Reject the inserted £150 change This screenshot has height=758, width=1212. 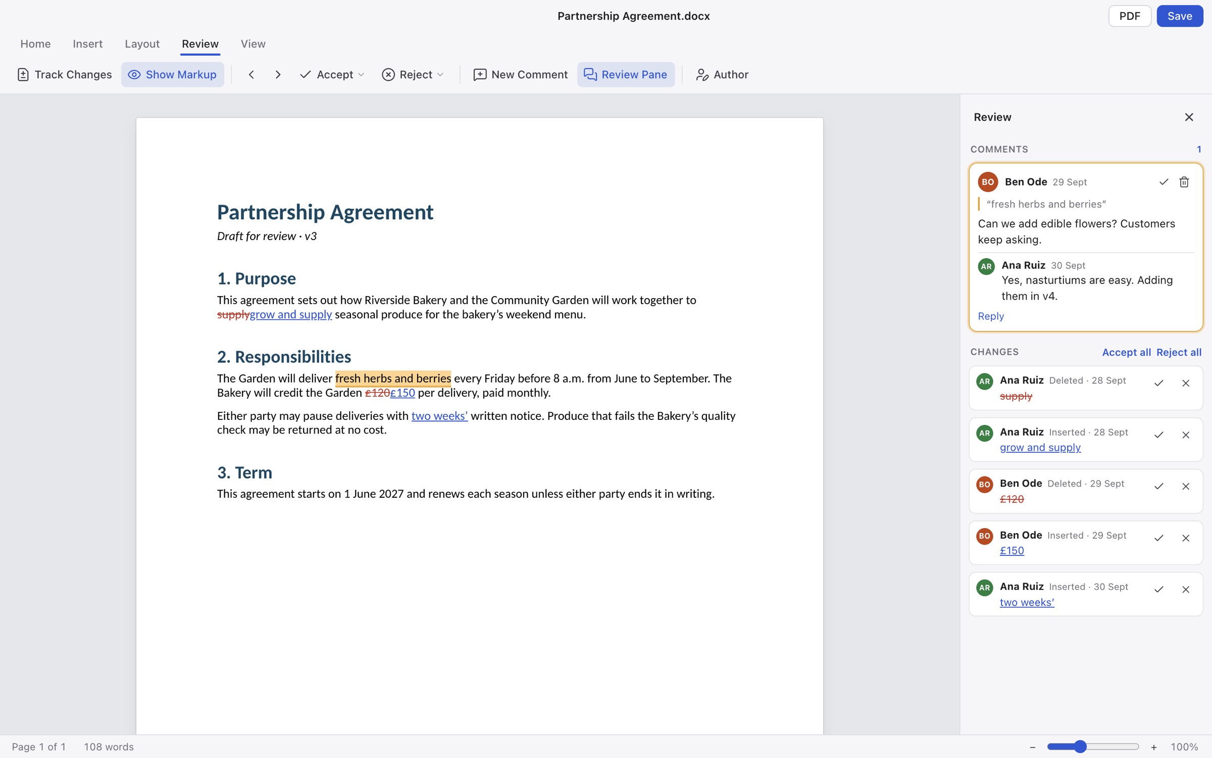tap(1186, 538)
